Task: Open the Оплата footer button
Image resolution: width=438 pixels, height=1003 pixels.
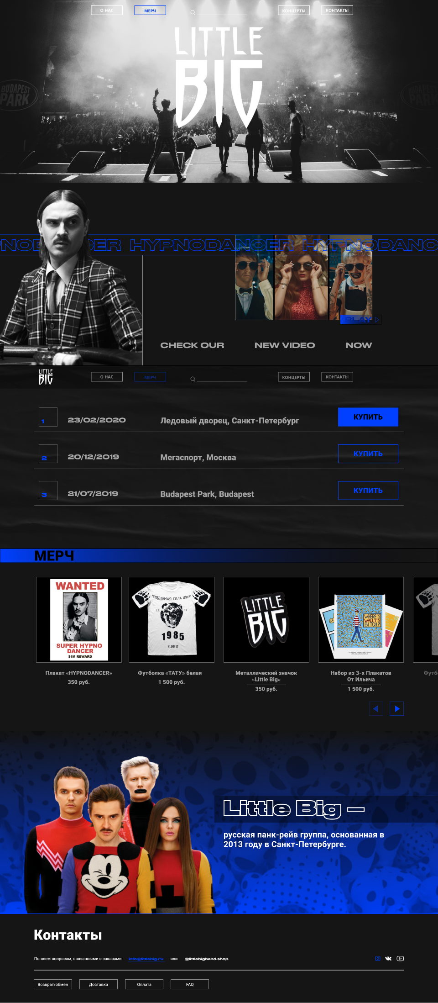Action: coord(144,984)
